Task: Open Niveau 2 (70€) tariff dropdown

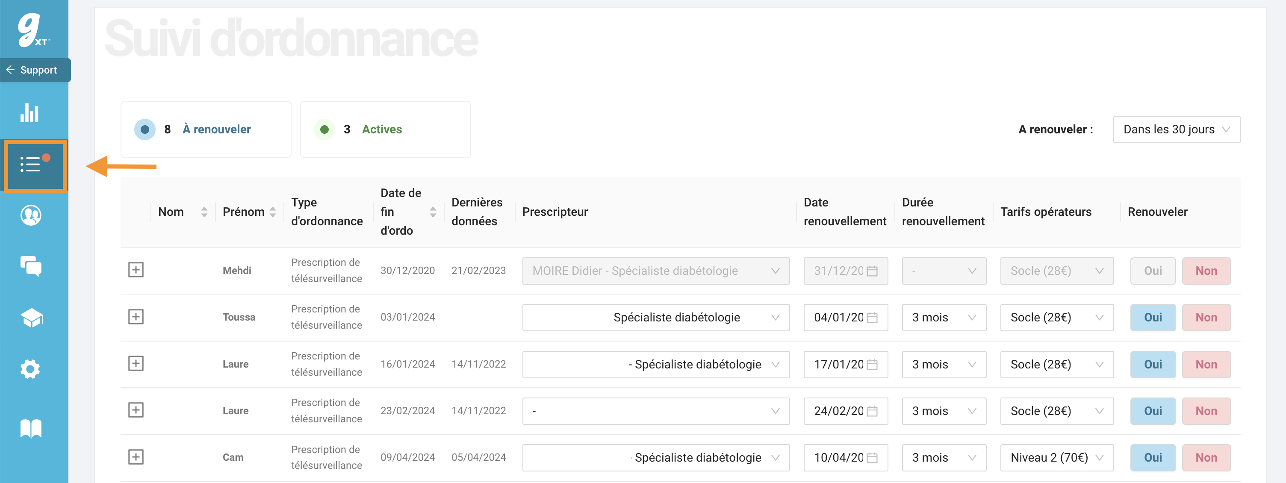Action: coord(1057,458)
